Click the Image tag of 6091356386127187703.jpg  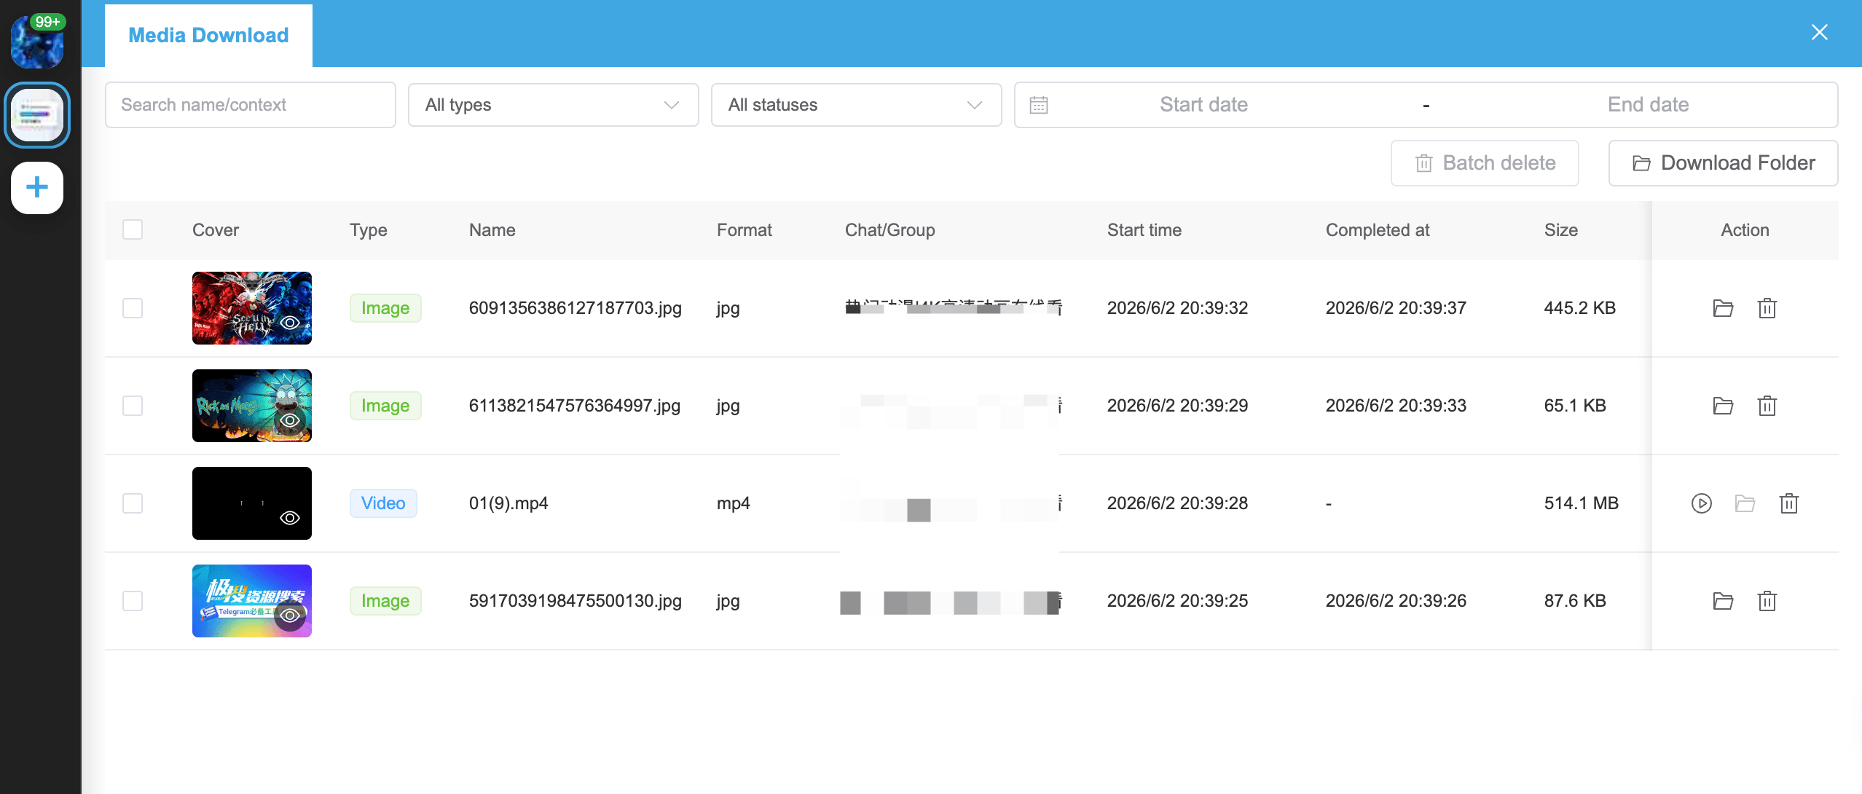pos(385,308)
